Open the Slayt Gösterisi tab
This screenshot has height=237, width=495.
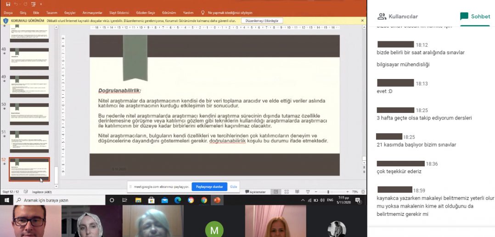tap(119, 13)
